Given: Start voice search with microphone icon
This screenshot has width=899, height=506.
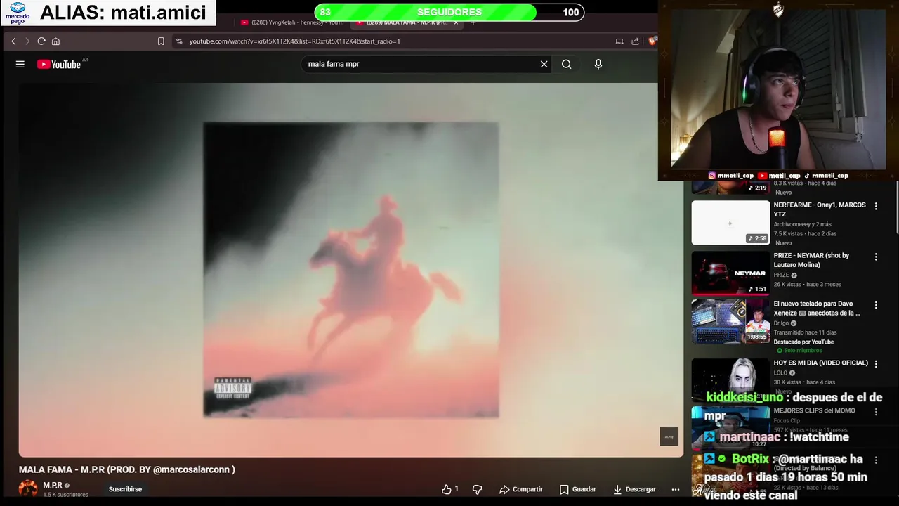Looking at the screenshot, I should point(598,64).
